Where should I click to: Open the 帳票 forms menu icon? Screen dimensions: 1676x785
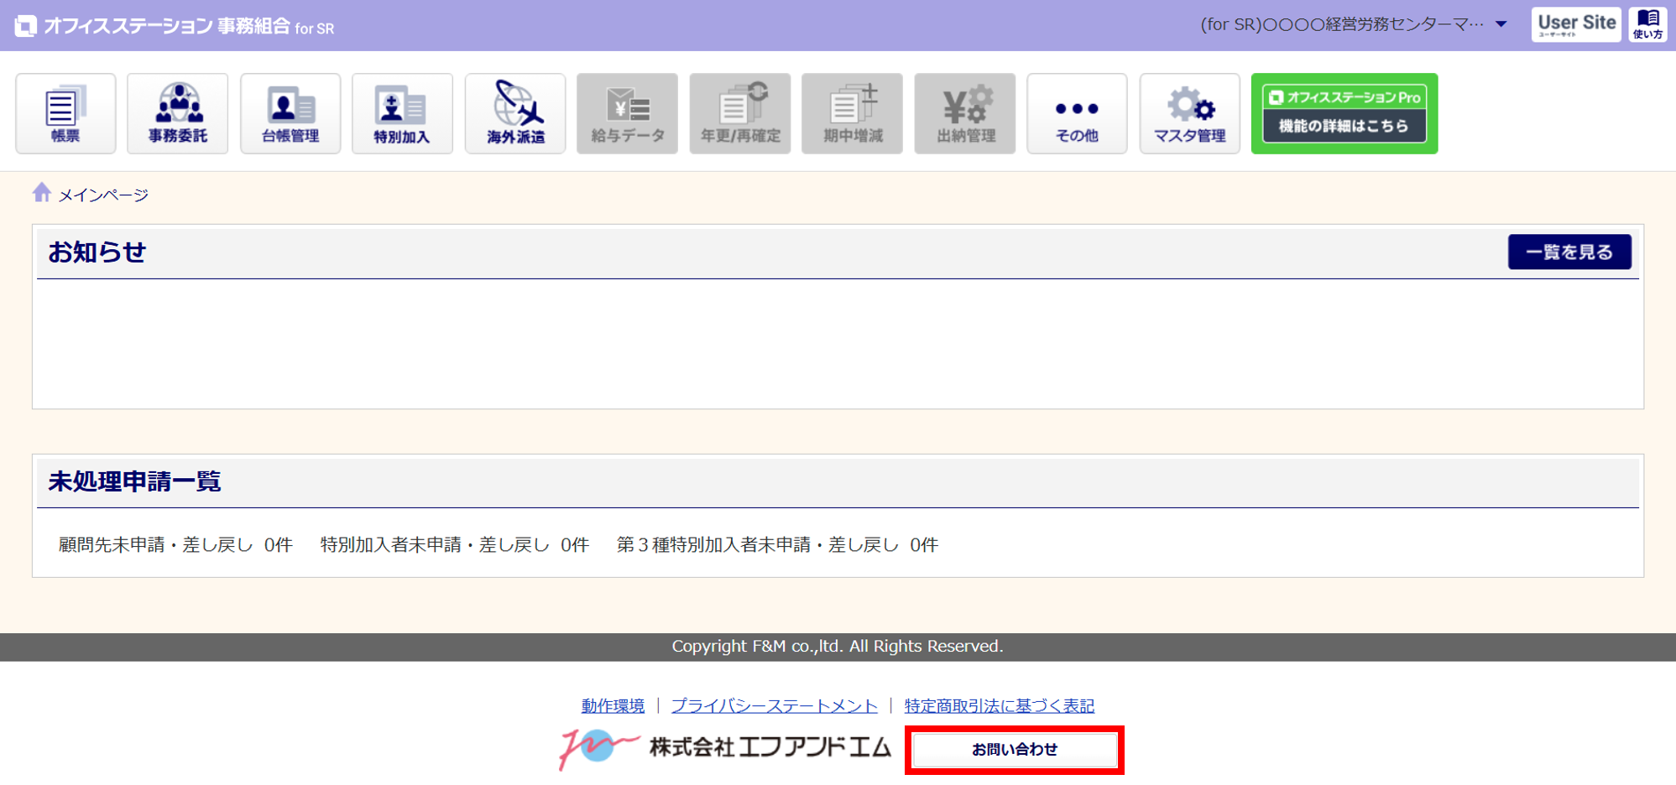tap(65, 113)
